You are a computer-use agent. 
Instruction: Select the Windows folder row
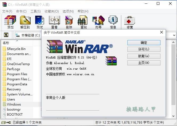pyautogui.click(x=21, y=104)
